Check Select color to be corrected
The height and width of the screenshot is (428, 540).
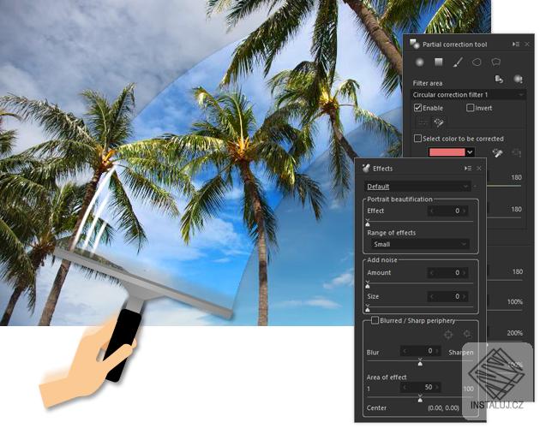tap(417, 139)
